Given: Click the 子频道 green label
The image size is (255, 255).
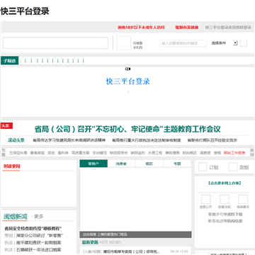Looking at the screenshot, I should [10, 61].
